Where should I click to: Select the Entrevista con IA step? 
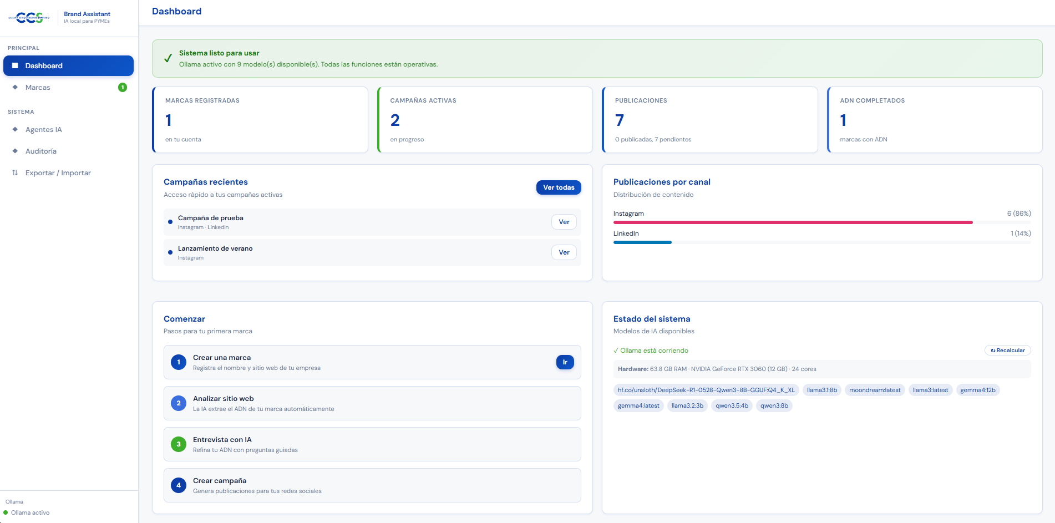pyautogui.click(x=372, y=444)
